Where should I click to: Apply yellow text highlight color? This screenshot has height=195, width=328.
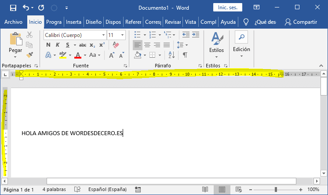63,55
